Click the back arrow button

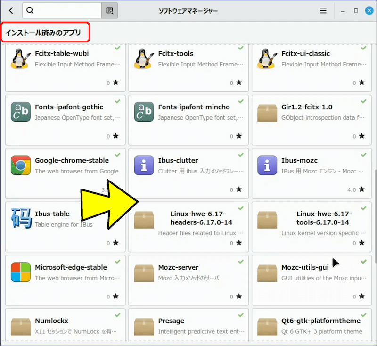tap(10, 10)
